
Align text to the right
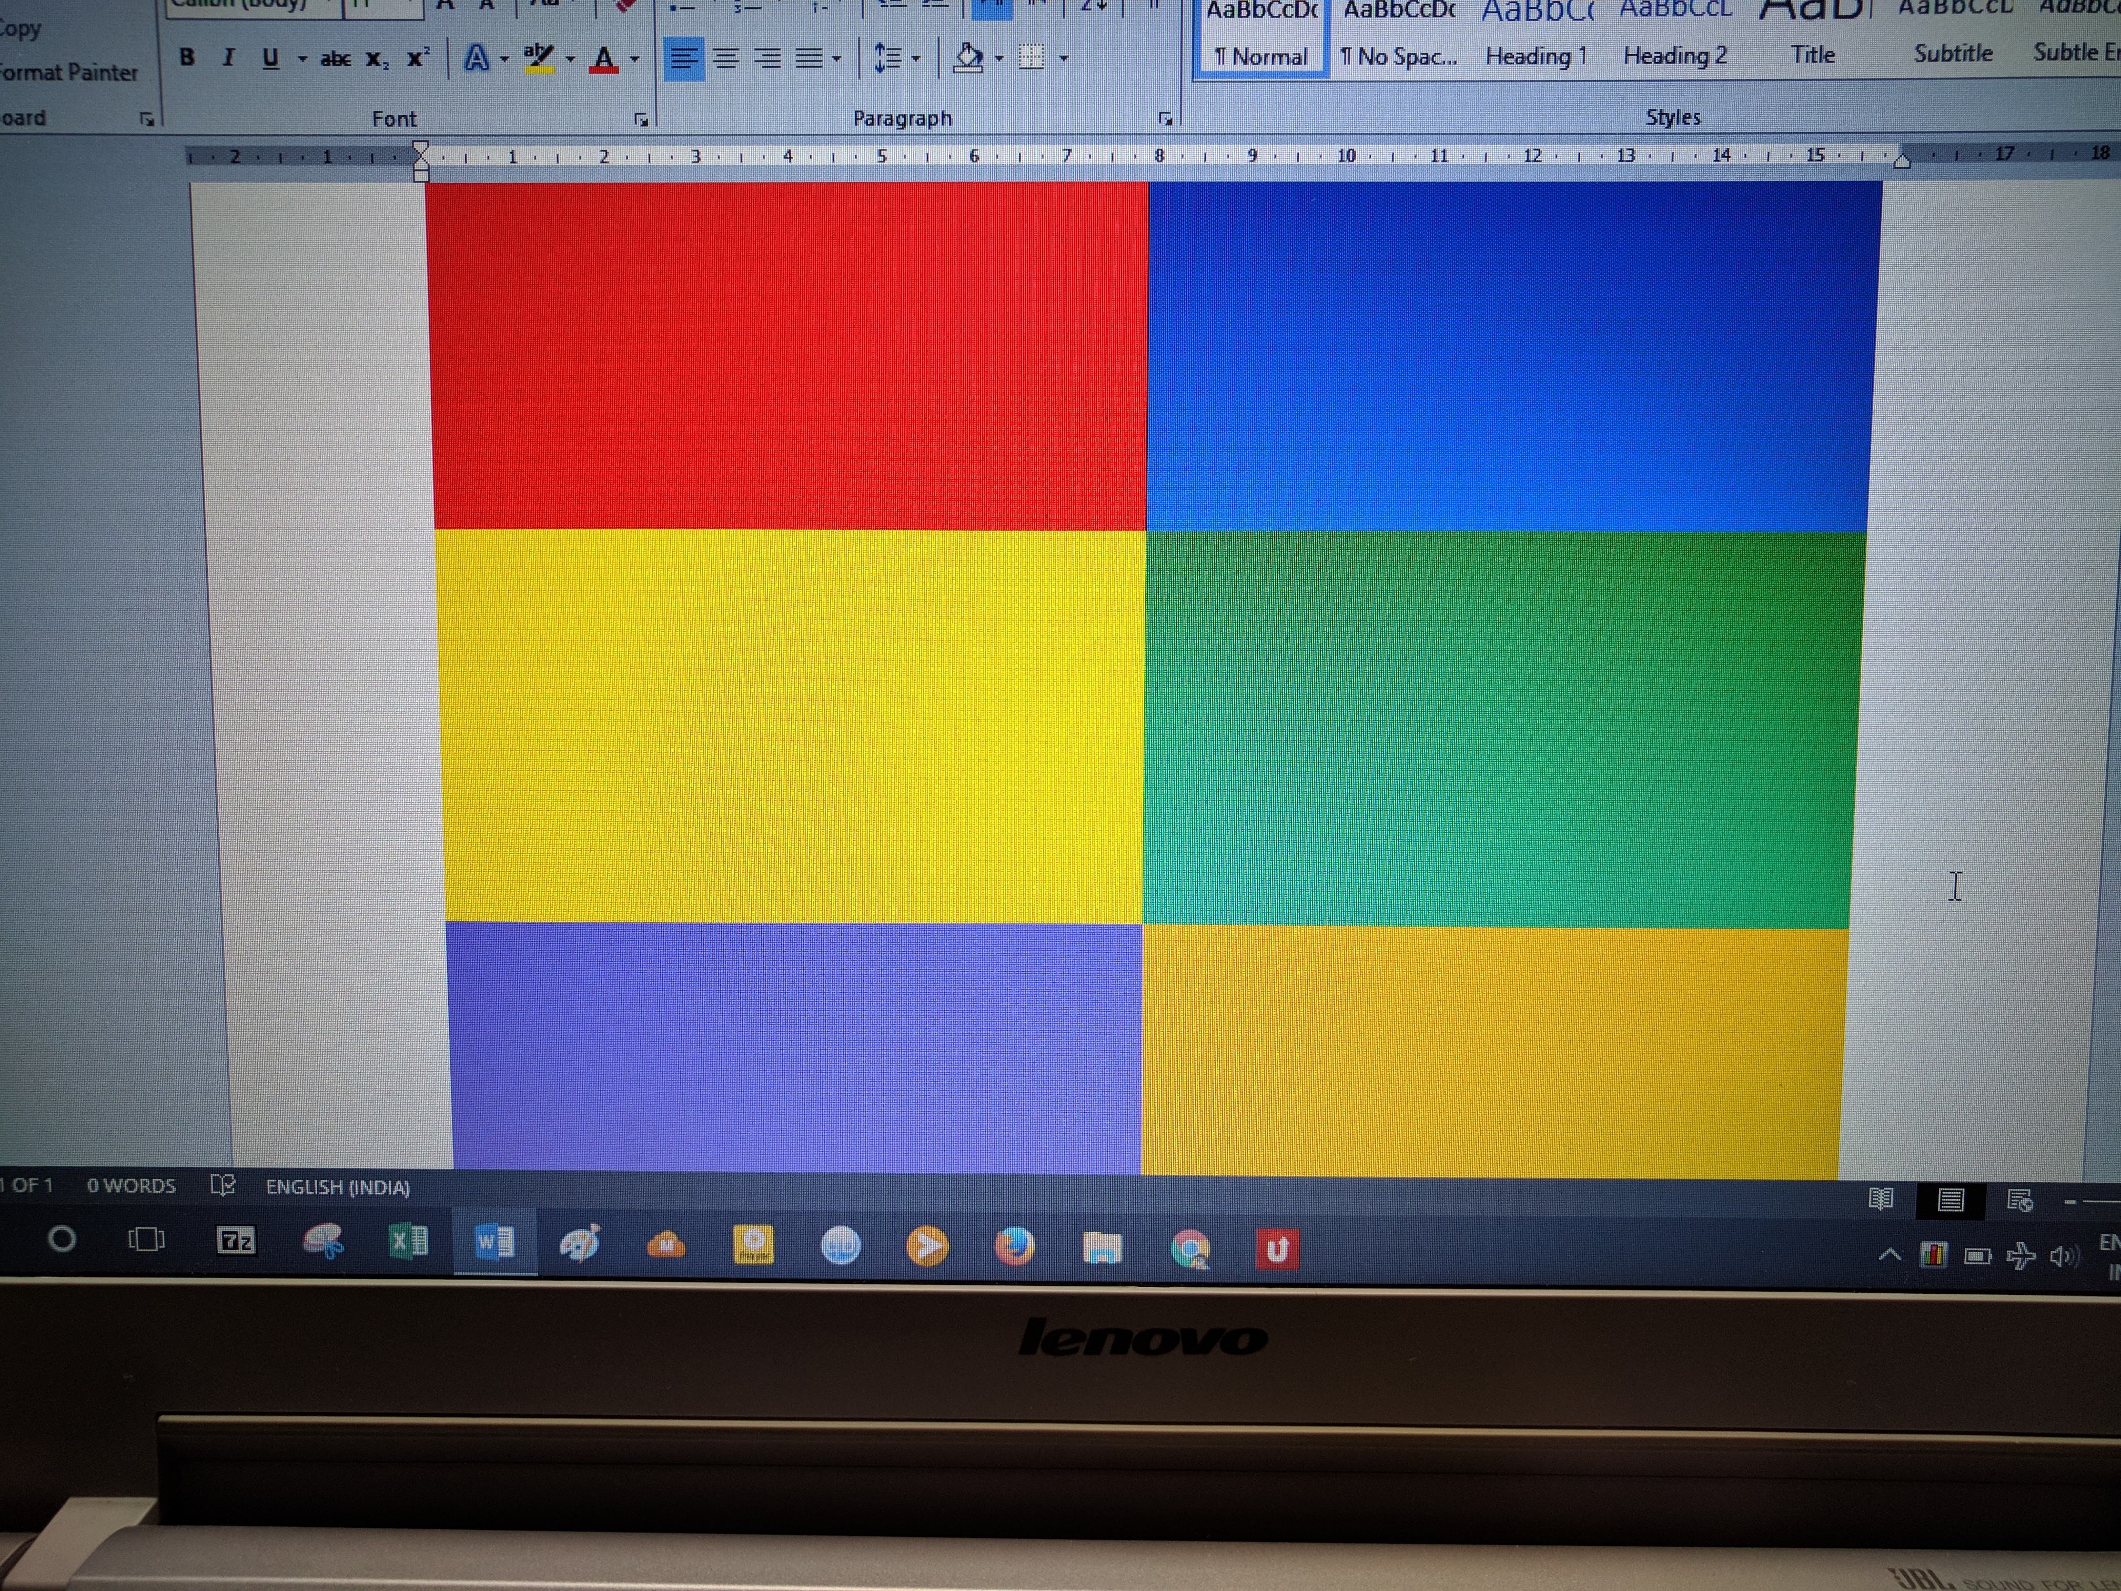(x=768, y=58)
